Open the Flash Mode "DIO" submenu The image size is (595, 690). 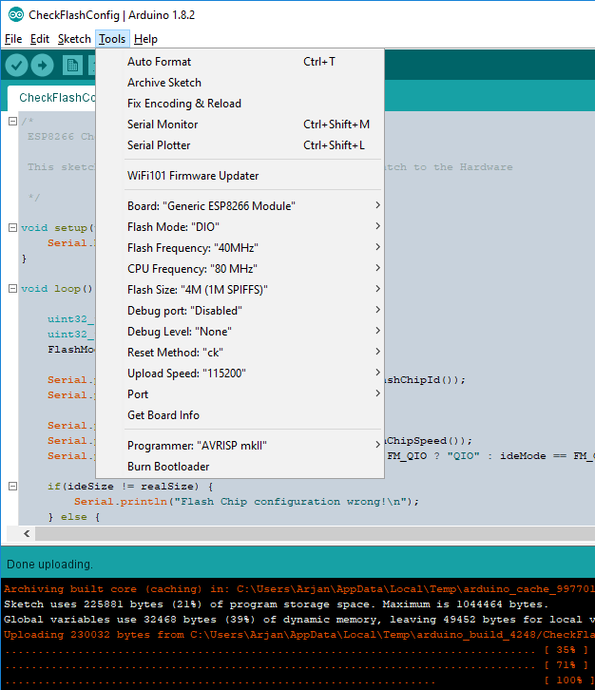[x=240, y=226]
